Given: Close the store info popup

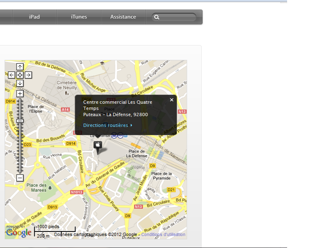Looking at the screenshot, I should [x=172, y=100].
